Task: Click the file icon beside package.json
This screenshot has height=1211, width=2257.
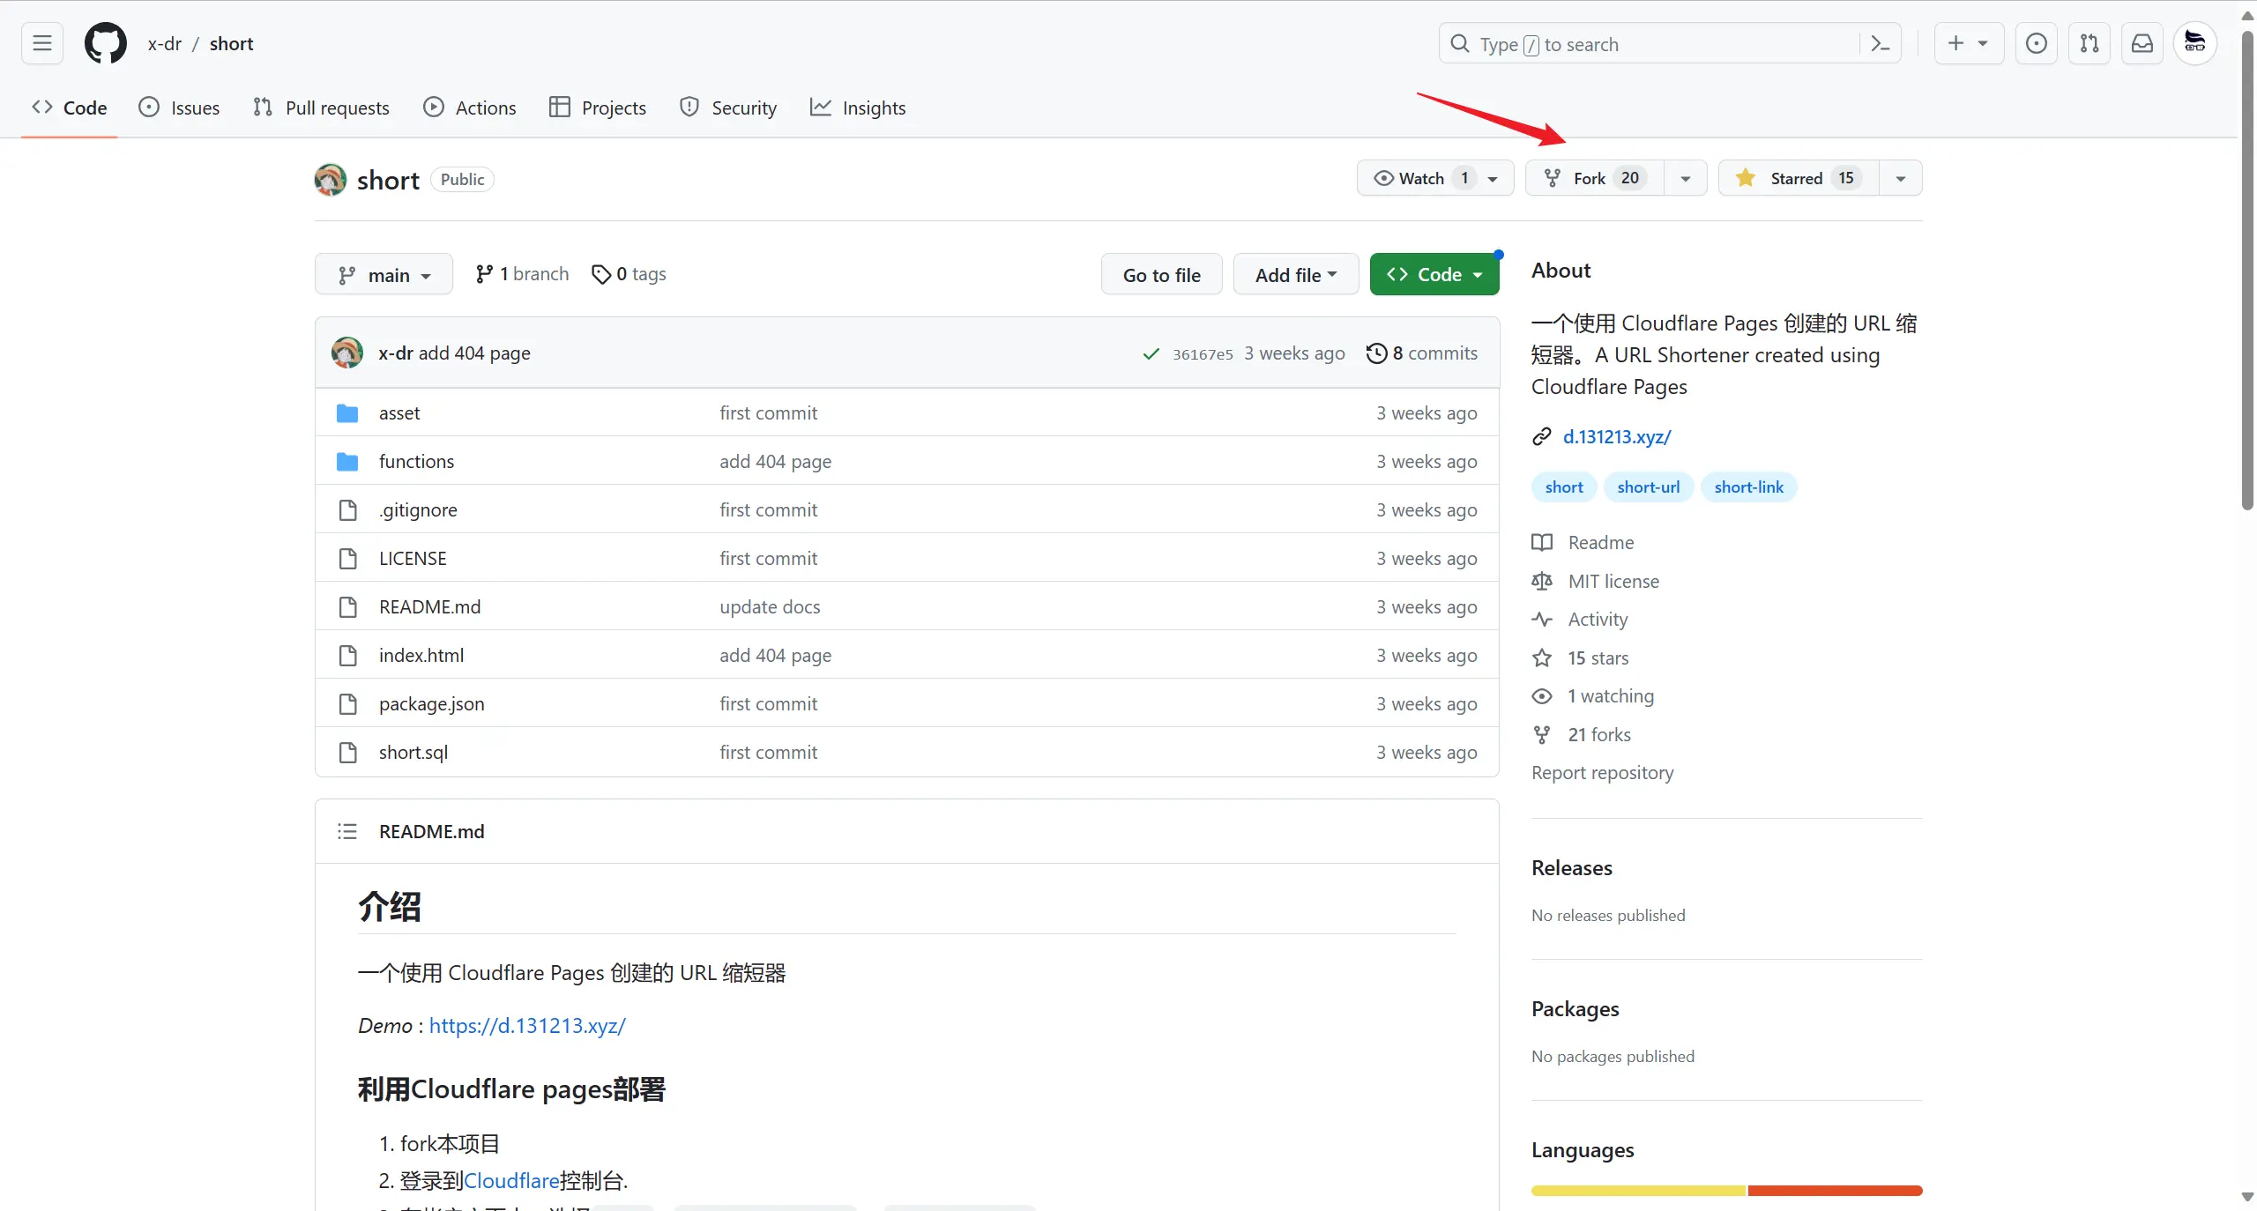Action: [x=348, y=704]
